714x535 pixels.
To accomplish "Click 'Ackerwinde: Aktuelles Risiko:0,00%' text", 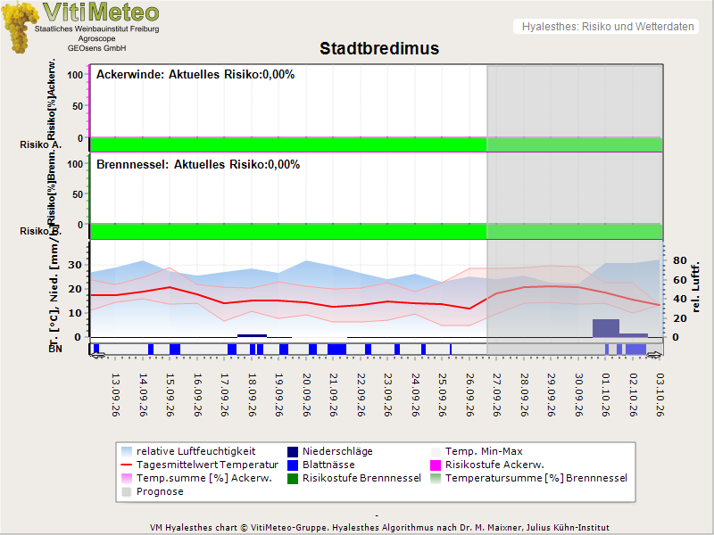I will click(195, 75).
